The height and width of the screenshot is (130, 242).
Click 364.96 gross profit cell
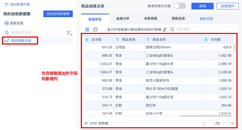(218, 105)
